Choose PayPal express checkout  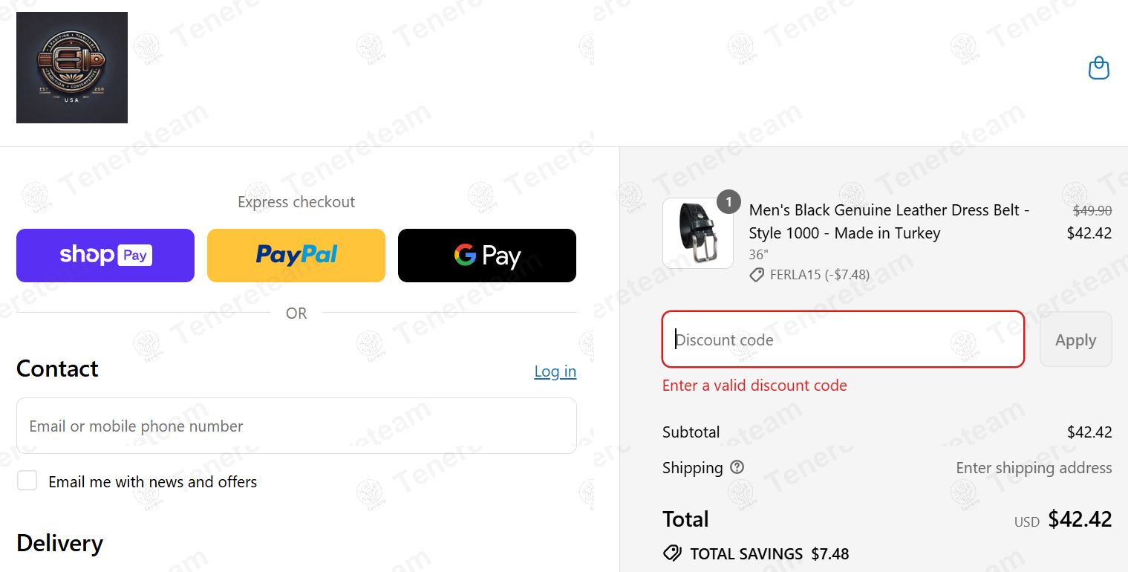[x=296, y=256]
